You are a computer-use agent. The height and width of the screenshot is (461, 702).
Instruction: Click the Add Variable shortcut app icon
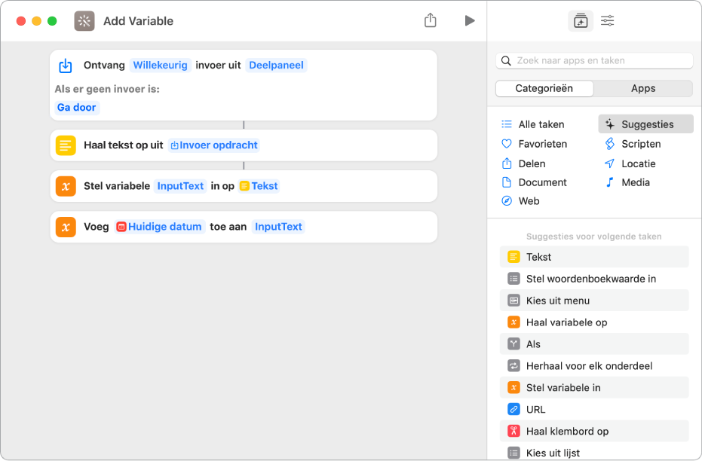(x=84, y=21)
